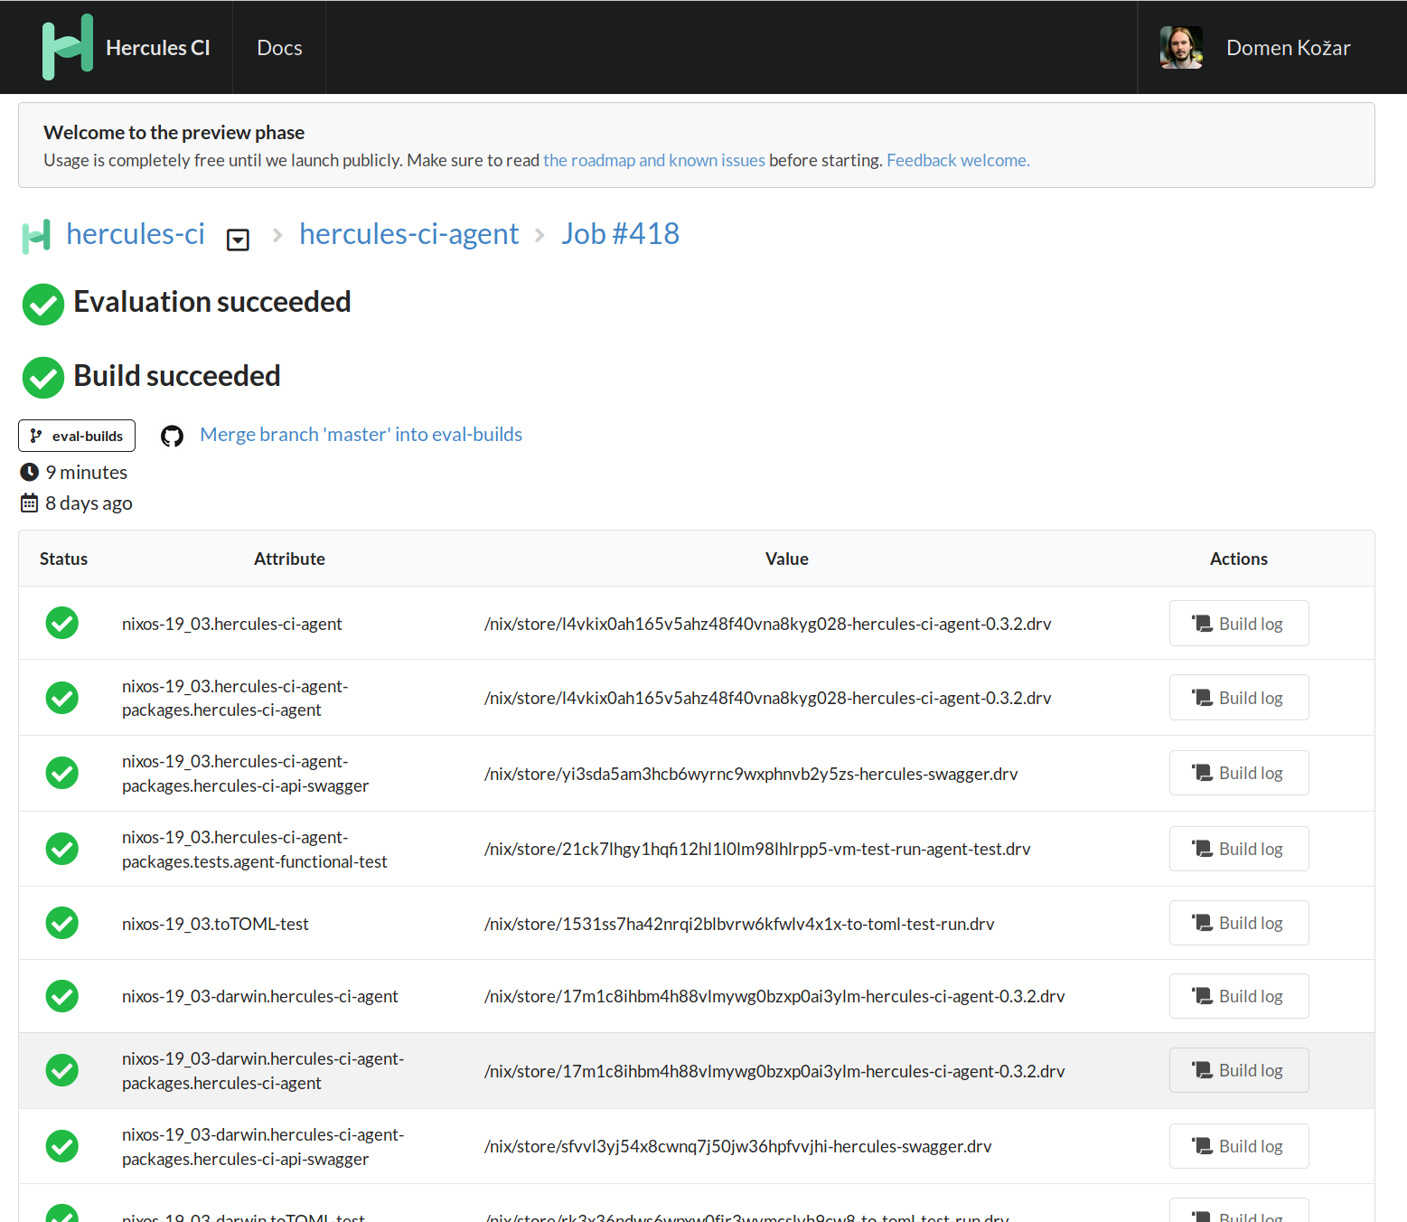Click the hercules-ci organization logo icon

pyautogui.click(x=36, y=237)
